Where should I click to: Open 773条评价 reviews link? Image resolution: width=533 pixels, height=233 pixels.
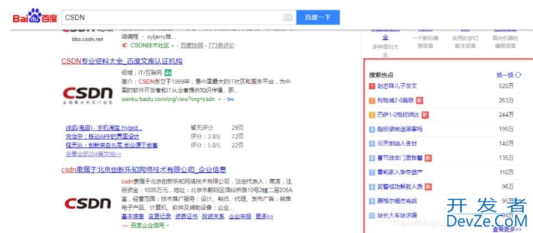[x=221, y=45]
